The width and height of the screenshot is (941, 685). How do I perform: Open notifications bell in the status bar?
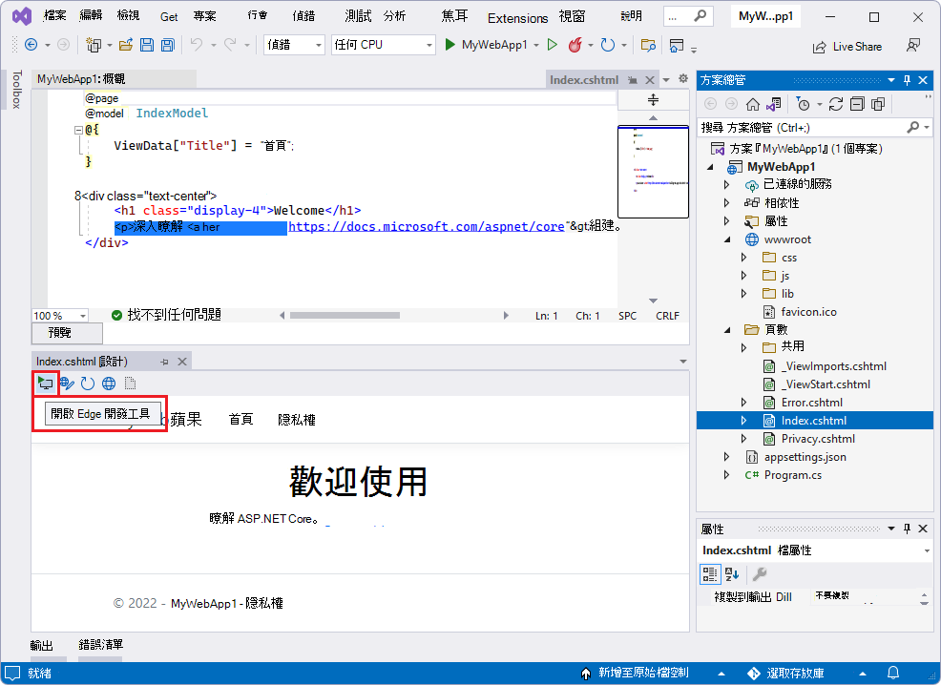[892, 674]
